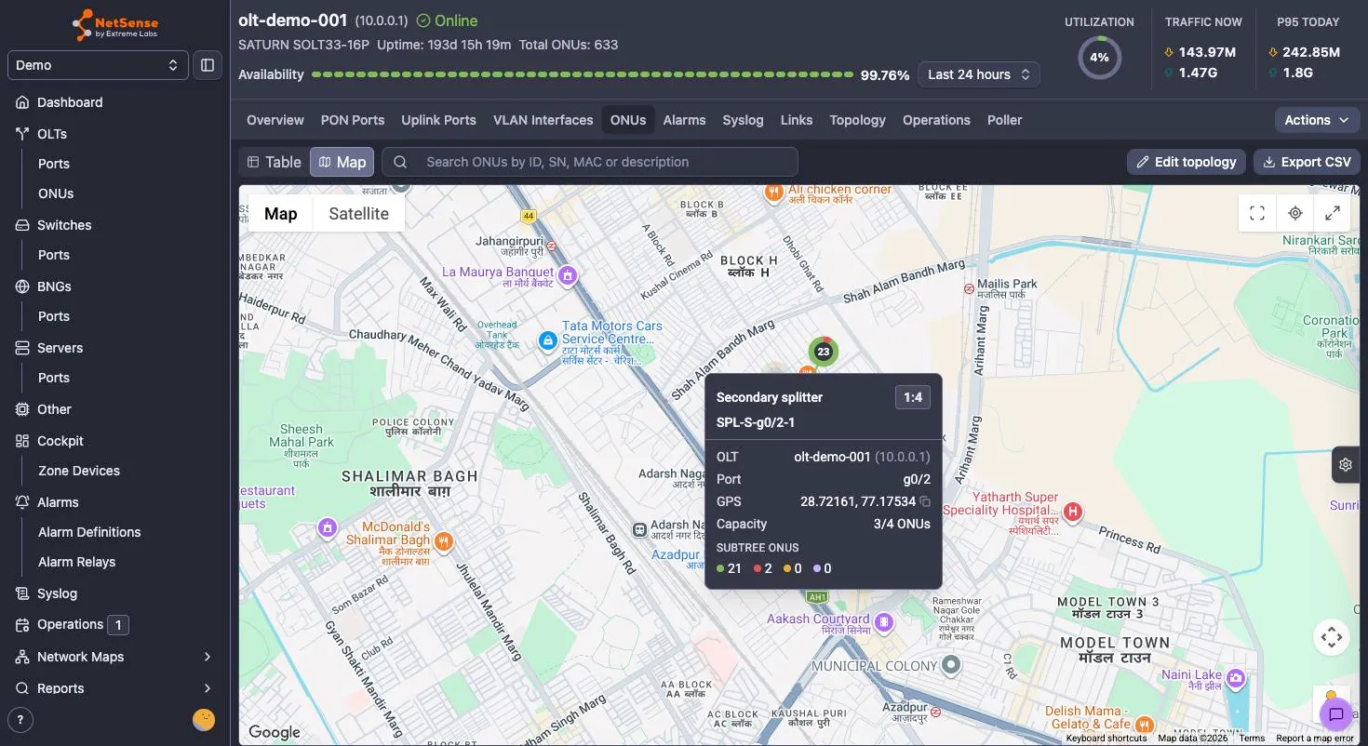
Task: Center map on my location
Action: pos(1294,213)
